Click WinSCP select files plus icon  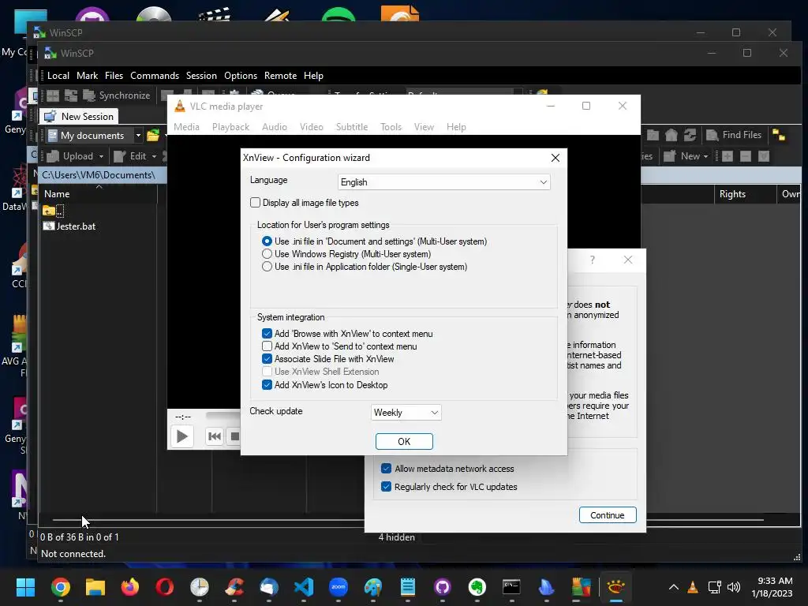click(727, 156)
